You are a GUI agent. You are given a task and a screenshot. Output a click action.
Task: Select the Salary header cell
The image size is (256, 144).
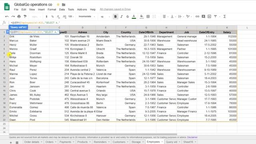pyautogui.click(x=227, y=32)
